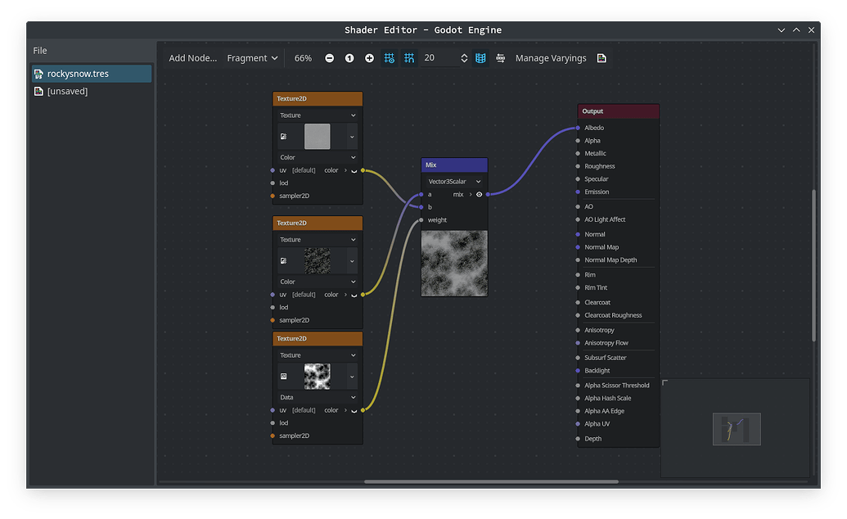This screenshot has height=519, width=847.
Task: Toggle preview eye on top Texture2D node
Action: point(354,171)
